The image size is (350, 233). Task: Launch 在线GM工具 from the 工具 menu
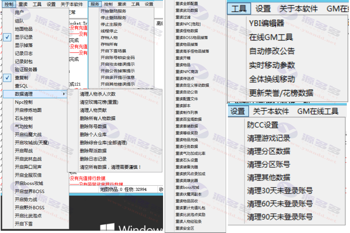271,37
